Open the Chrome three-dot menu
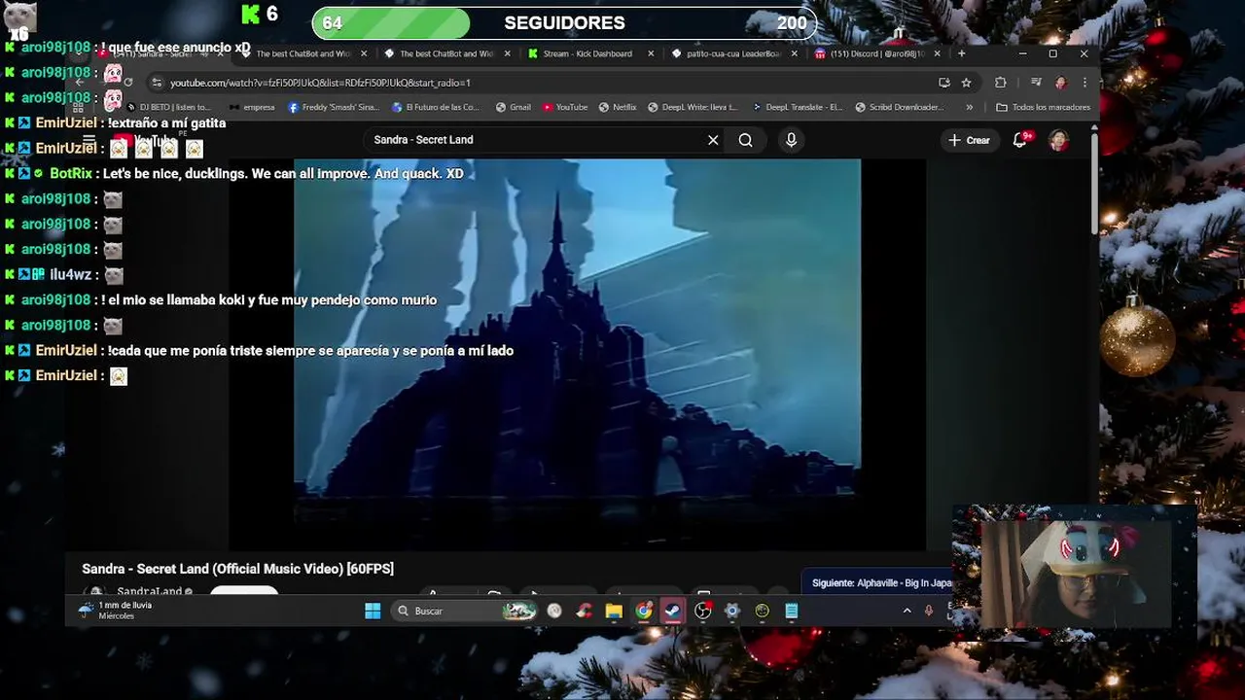Image resolution: width=1245 pixels, height=700 pixels. coord(1085,83)
